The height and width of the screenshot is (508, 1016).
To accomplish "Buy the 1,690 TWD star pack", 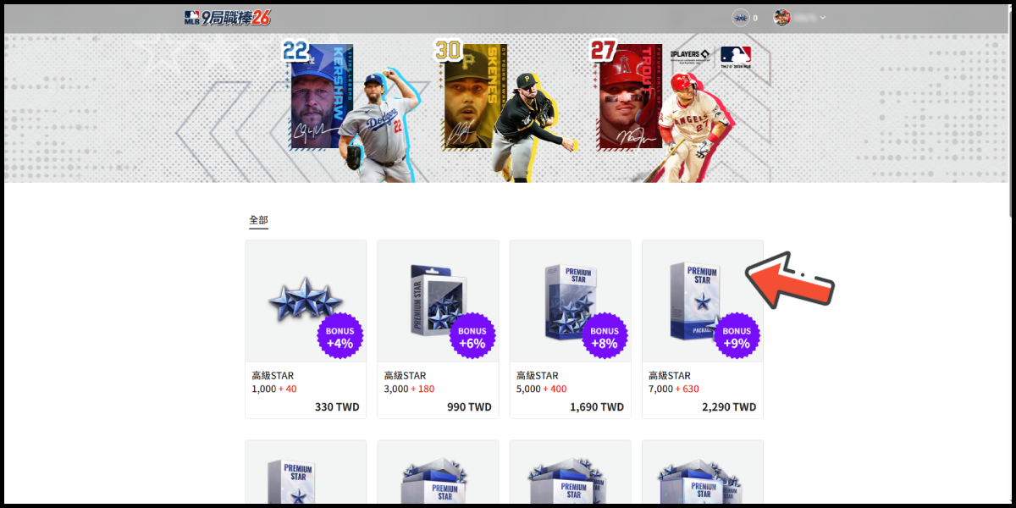I will pyautogui.click(x=597, y=407).
